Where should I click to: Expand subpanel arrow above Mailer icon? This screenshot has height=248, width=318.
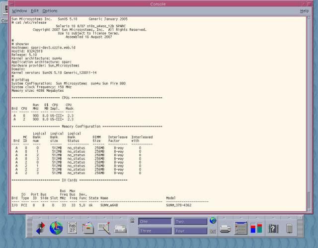(x=120, y=218)
